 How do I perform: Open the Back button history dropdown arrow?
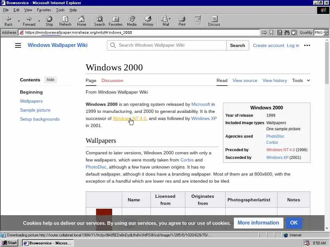tap(19, 21)
